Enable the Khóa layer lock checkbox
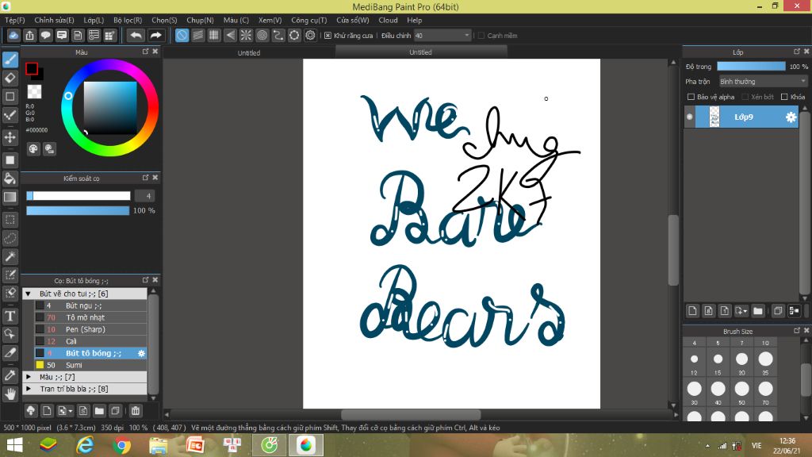Image resolution: width=812 pixels, height=457 pixels. click(784, 97)
